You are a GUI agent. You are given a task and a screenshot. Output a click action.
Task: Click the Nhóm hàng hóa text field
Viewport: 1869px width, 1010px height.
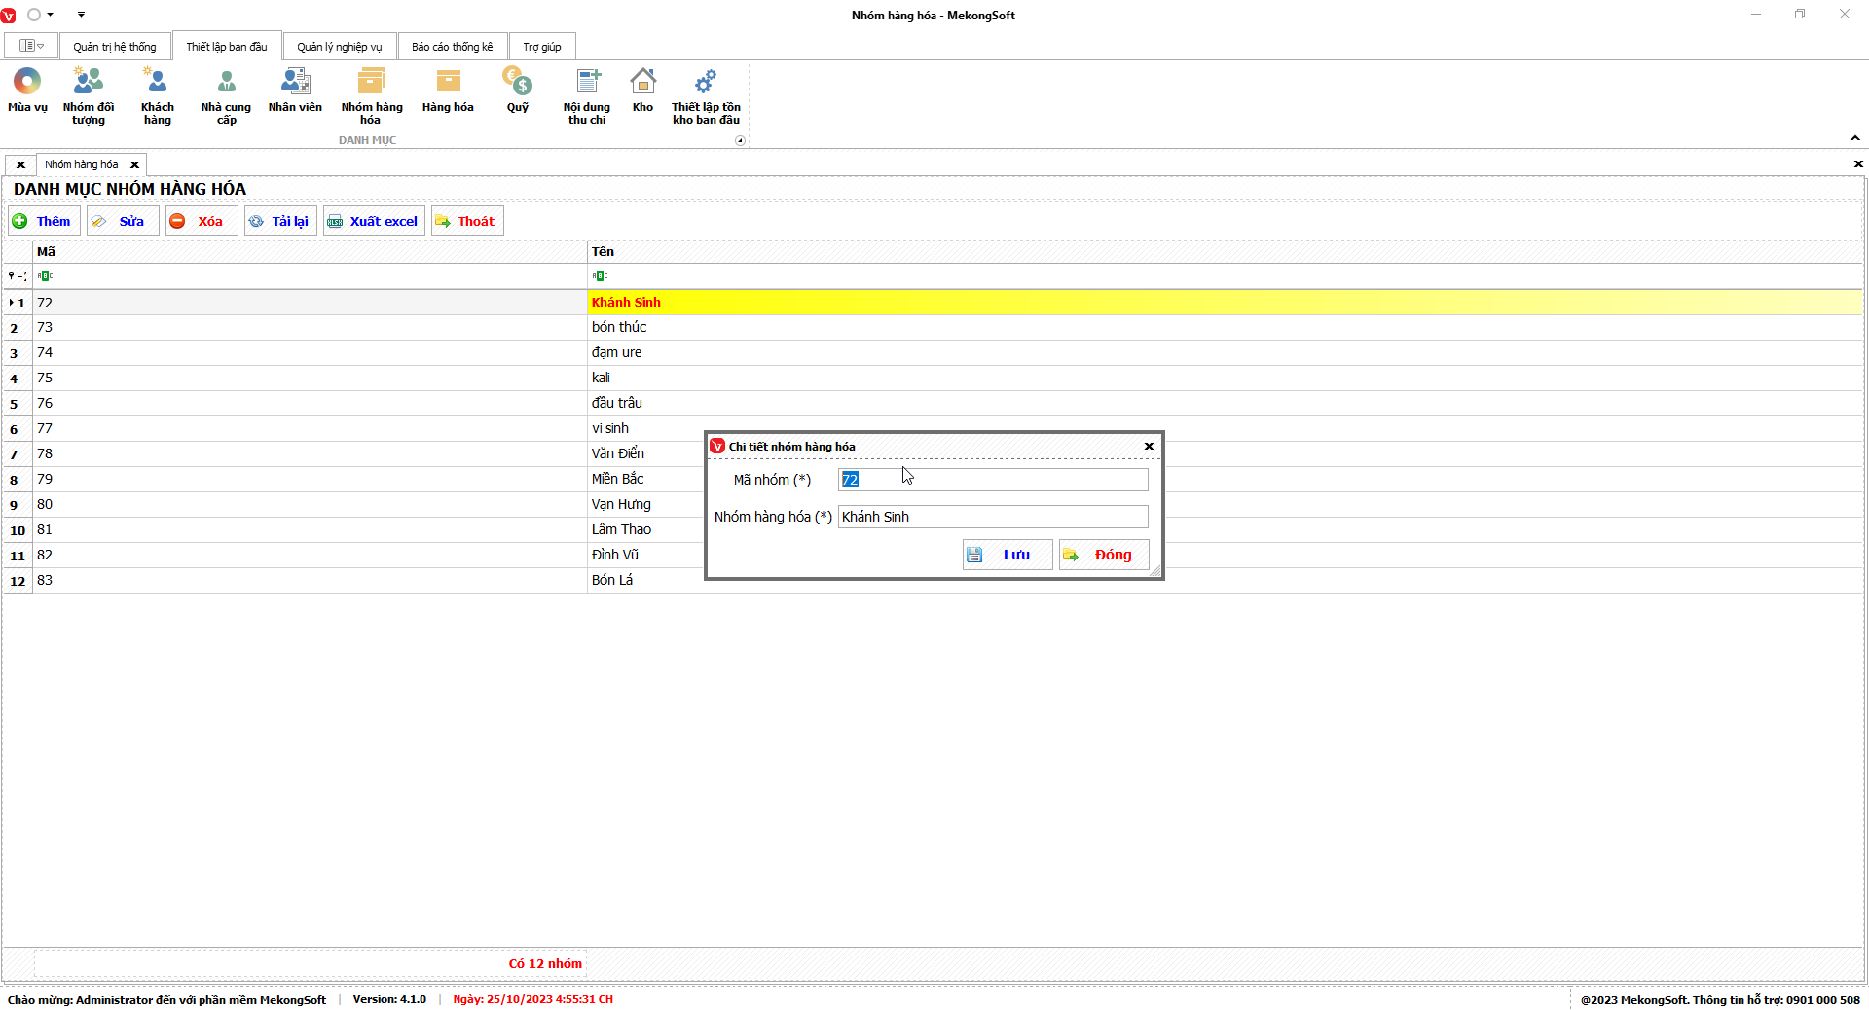(x=993, y=517)
